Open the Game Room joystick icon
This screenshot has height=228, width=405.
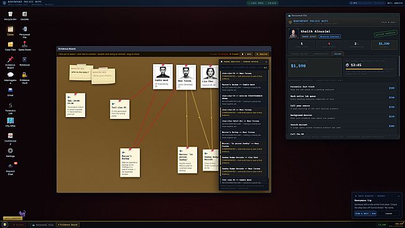24,46
